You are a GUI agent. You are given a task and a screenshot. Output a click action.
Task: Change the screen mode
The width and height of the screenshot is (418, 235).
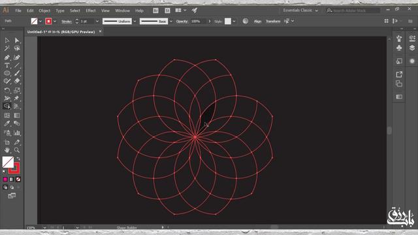pyautogui.click(x=12, y=196)
